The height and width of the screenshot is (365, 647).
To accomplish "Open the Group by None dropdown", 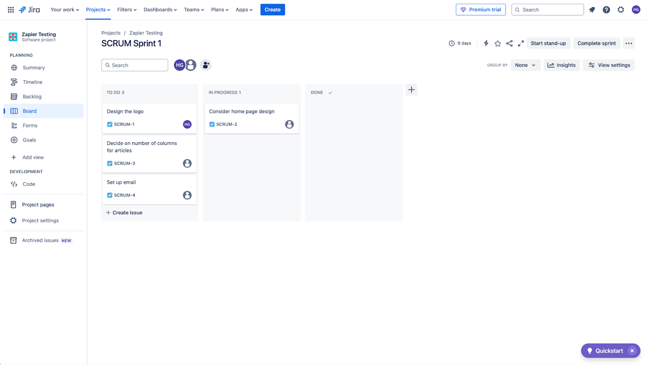I will pos(525,65).
